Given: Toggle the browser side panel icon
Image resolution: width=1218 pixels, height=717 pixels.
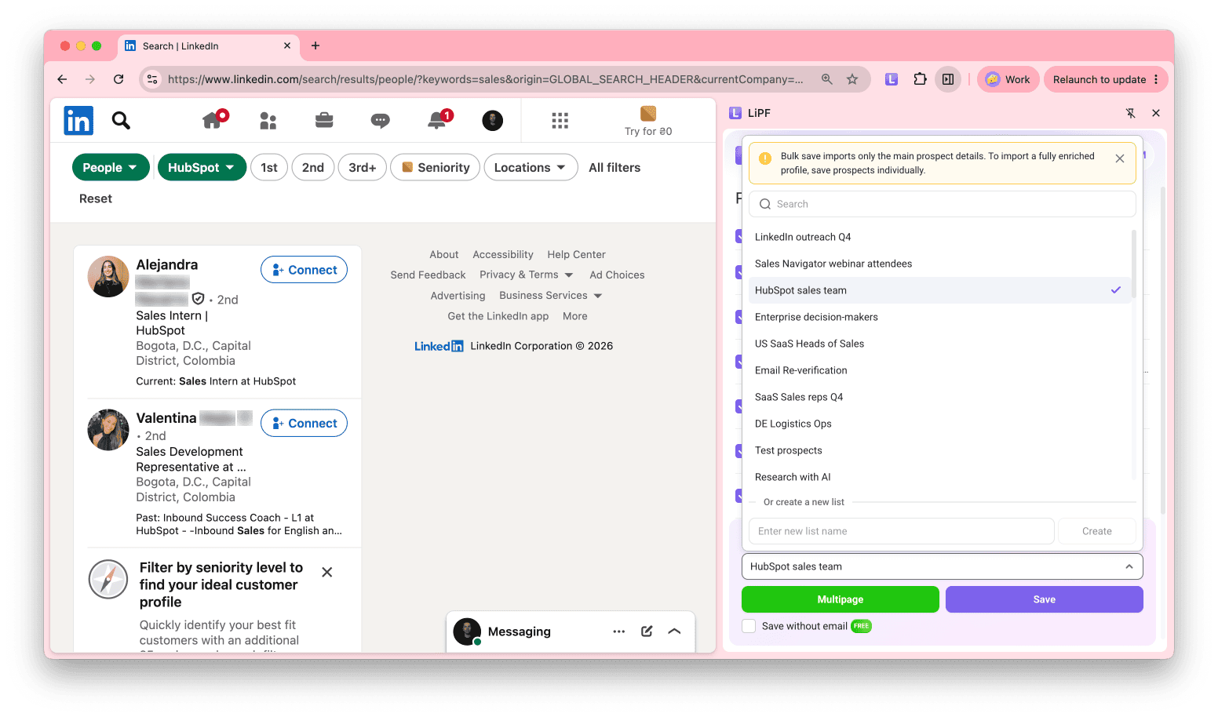Looking at the screenshot, I should (948, 79).
